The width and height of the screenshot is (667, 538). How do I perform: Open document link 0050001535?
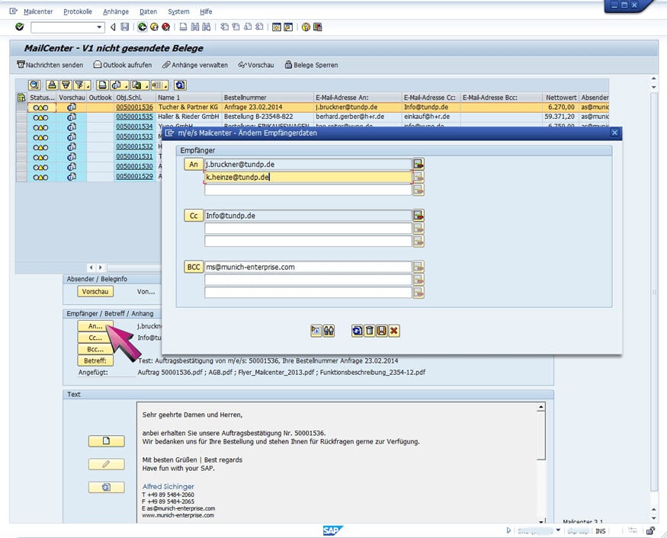coord(134,117)
